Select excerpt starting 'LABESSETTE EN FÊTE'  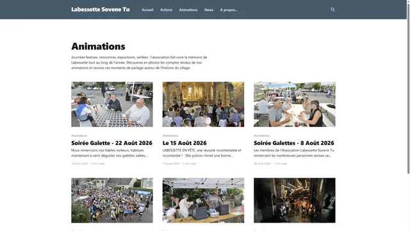pos(202,153)
